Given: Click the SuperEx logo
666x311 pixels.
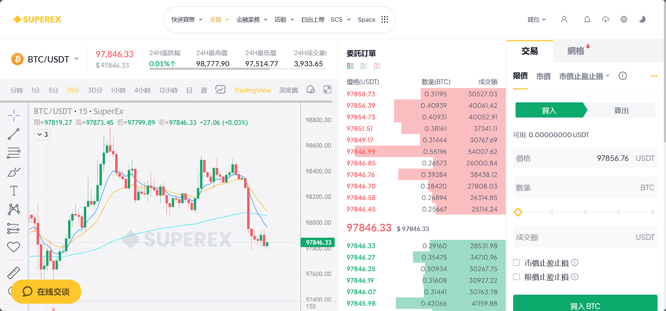Looking at the screenshot, I should click(37, 20).
